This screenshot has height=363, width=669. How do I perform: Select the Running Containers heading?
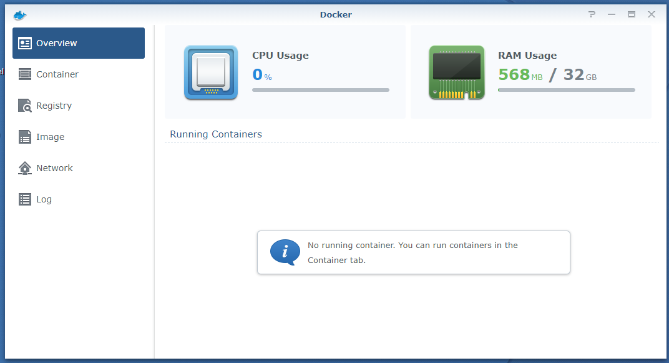[216, 134]
